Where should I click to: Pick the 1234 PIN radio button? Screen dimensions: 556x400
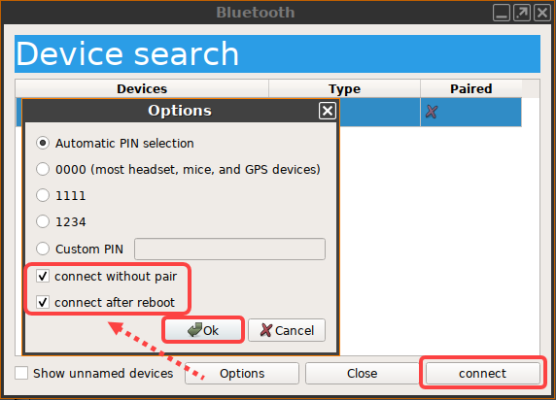click(43, 221)
